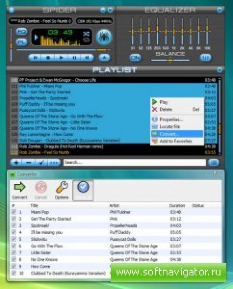Remove tracks using the playlist minus button
This screenshot has width=233, height=289.
coord(28,163)
